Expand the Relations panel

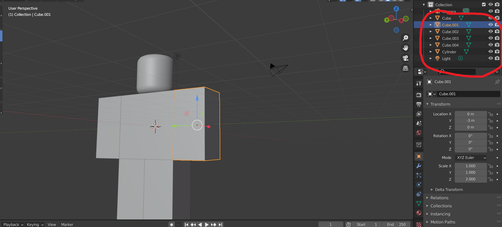427,198
